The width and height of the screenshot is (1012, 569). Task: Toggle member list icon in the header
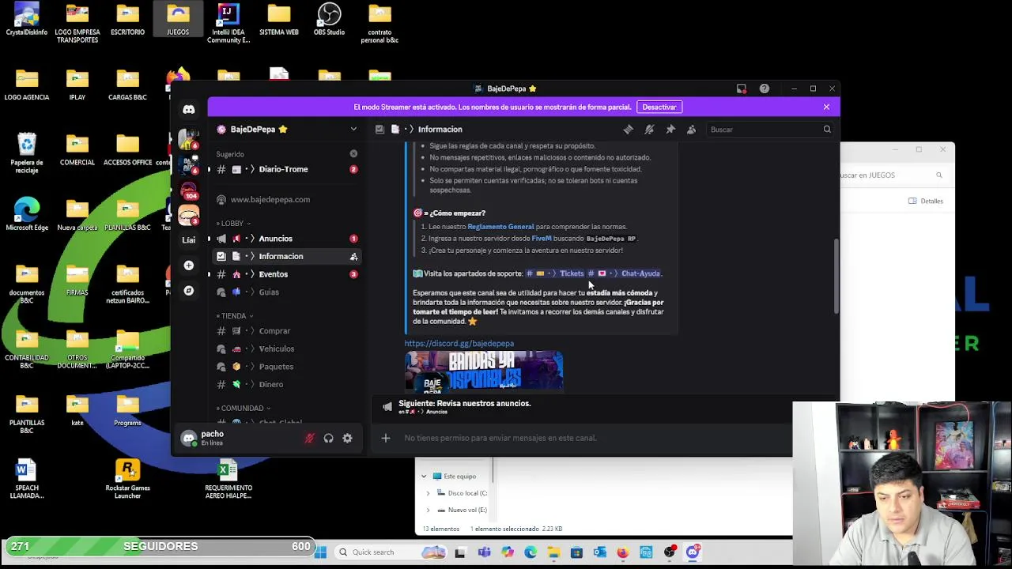point(691,130)
